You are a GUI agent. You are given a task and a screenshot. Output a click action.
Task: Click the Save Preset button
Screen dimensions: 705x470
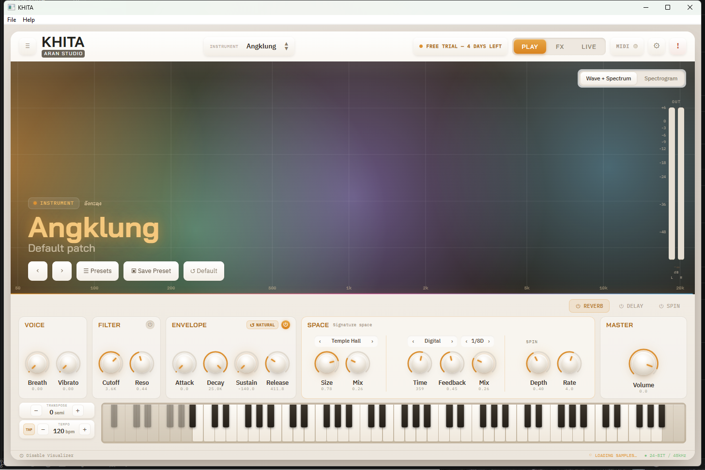click(x=151, y=271)
